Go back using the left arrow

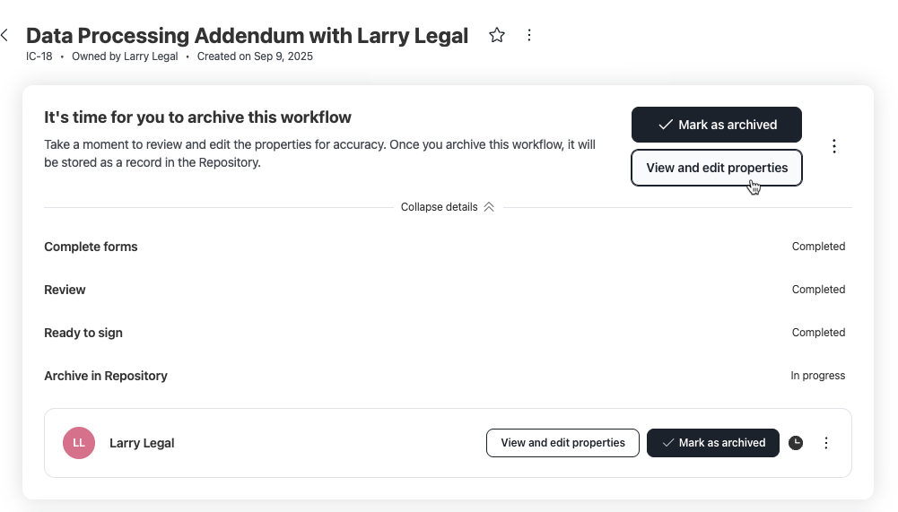point(5,36)
